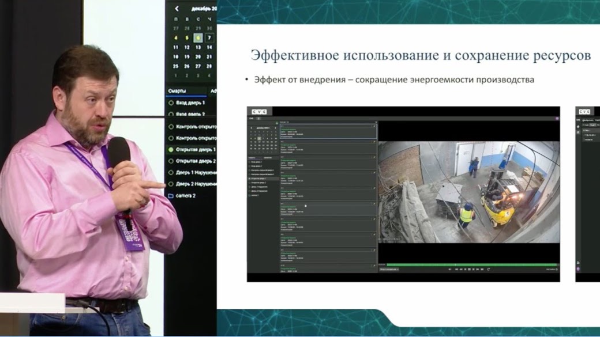
Task: Select date 27 on the background calendar
Action: pos(198,66)
